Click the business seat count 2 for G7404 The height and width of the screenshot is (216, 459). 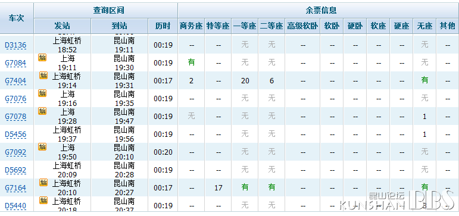[x=191, y=81]
